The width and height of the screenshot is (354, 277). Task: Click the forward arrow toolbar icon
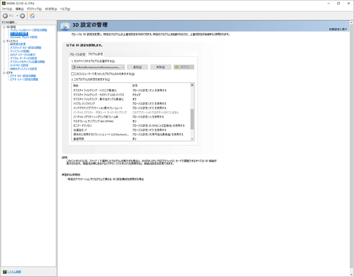(x=22, y=16)
